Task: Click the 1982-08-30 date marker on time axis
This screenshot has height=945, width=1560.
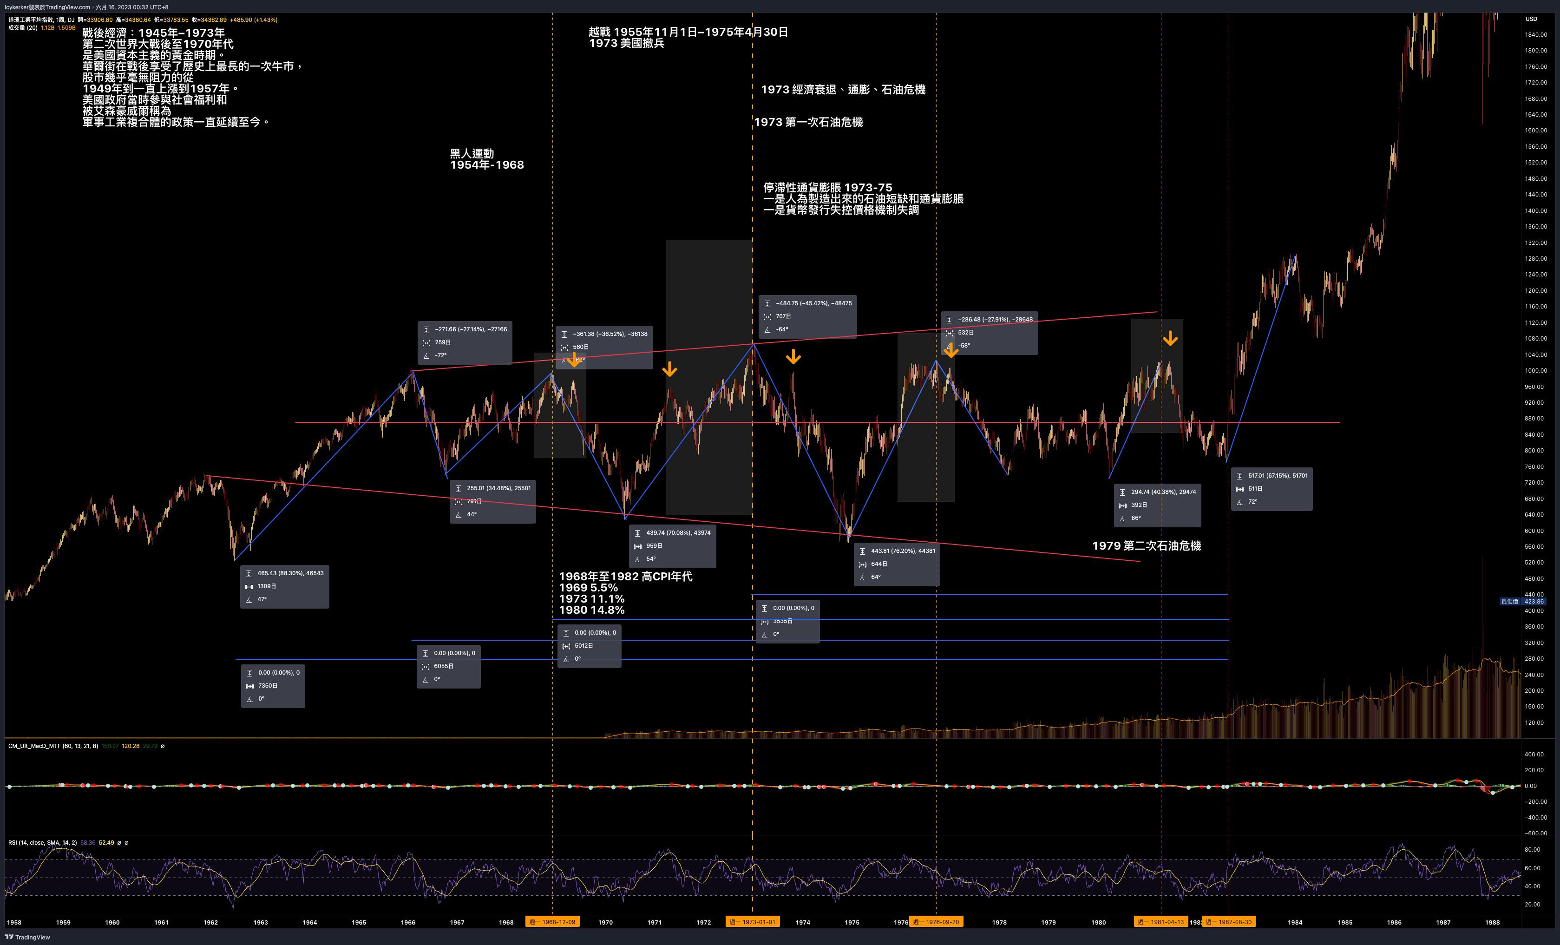Action: (x=1229, y=922)
